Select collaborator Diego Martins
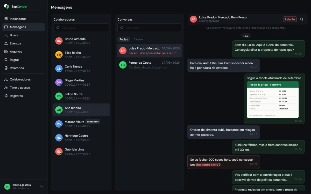This screenshot has width=311, height=194. (81, 83)
